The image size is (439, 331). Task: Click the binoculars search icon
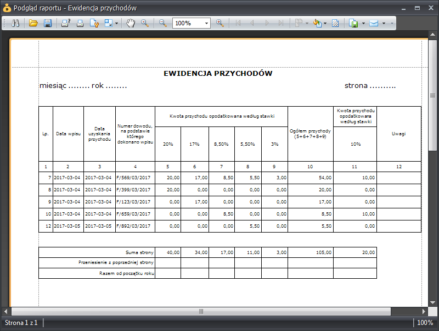click(x=15, y=23)
